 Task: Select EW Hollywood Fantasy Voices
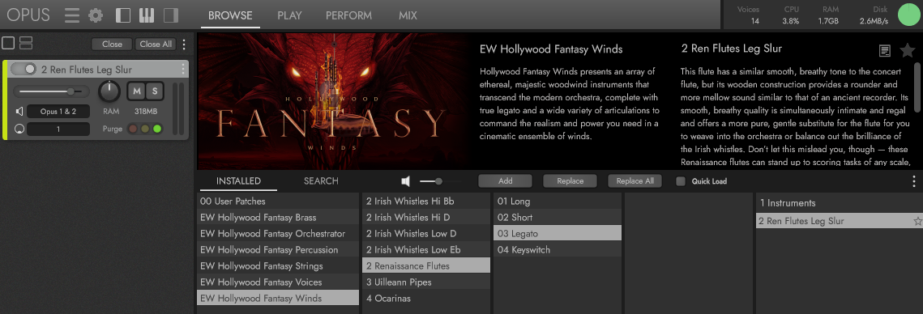click(x=278, y=282)
